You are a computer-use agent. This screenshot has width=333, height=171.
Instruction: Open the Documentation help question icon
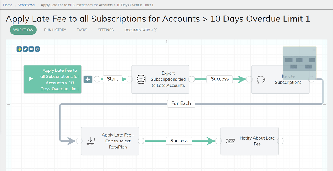tap(155, 30)
